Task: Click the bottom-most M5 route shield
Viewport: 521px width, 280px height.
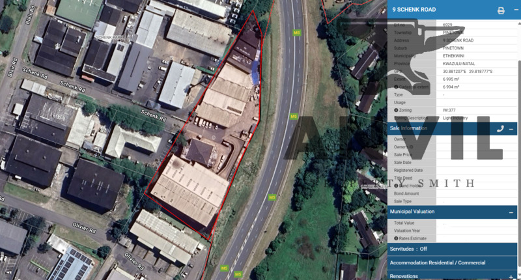Action: [238, 274]
